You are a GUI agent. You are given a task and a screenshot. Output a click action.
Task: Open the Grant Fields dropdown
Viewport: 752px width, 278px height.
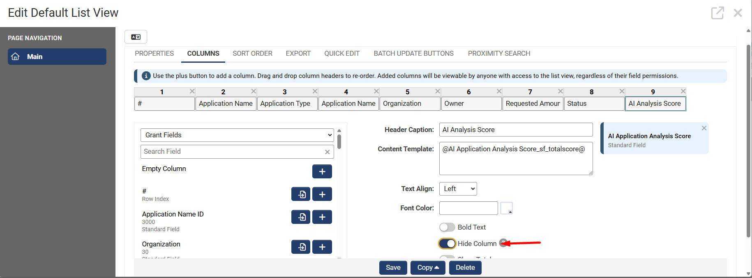point(237,135)
